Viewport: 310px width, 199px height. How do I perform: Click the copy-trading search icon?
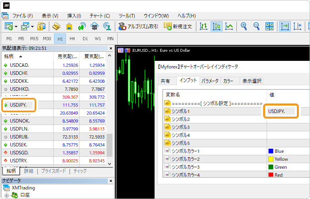(107, 26)
